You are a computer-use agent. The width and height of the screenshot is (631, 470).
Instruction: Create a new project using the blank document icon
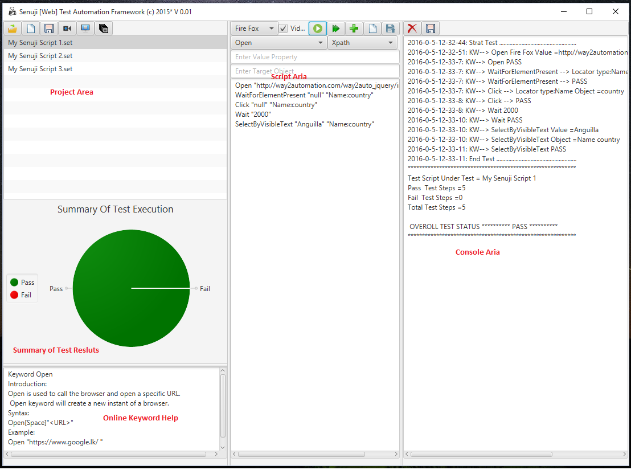[30, 28]
